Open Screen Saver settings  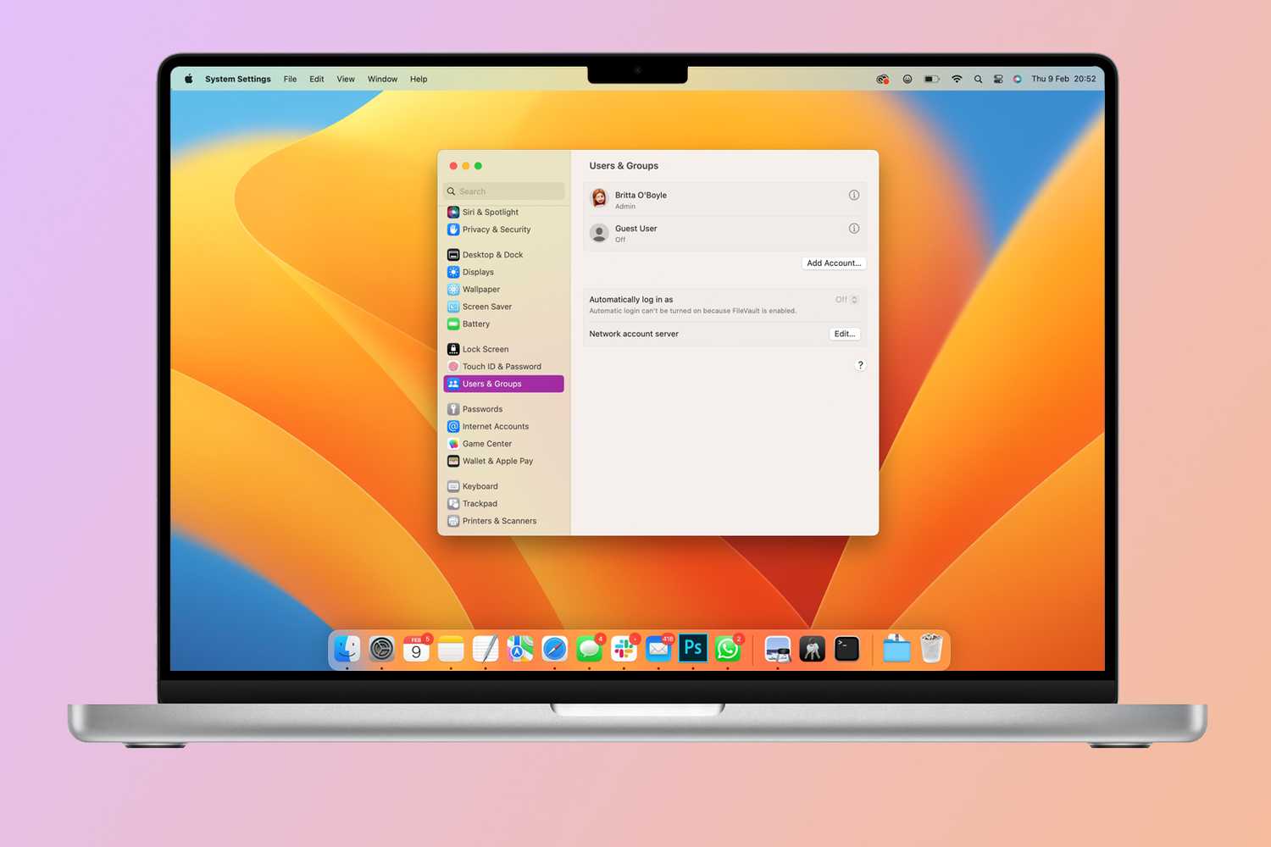(x=487, y=306)
